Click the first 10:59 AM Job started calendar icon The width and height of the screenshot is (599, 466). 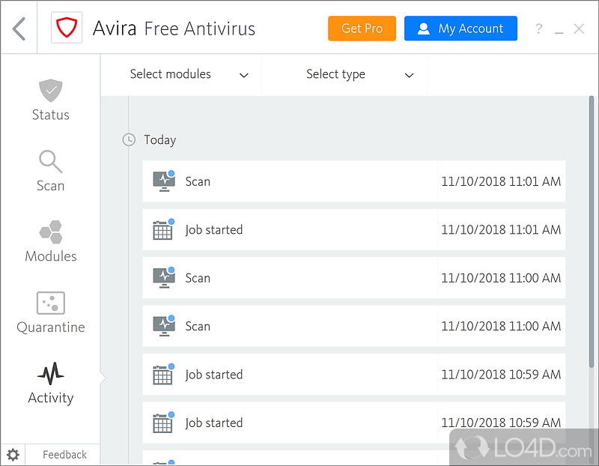click(x=163, y=375)
